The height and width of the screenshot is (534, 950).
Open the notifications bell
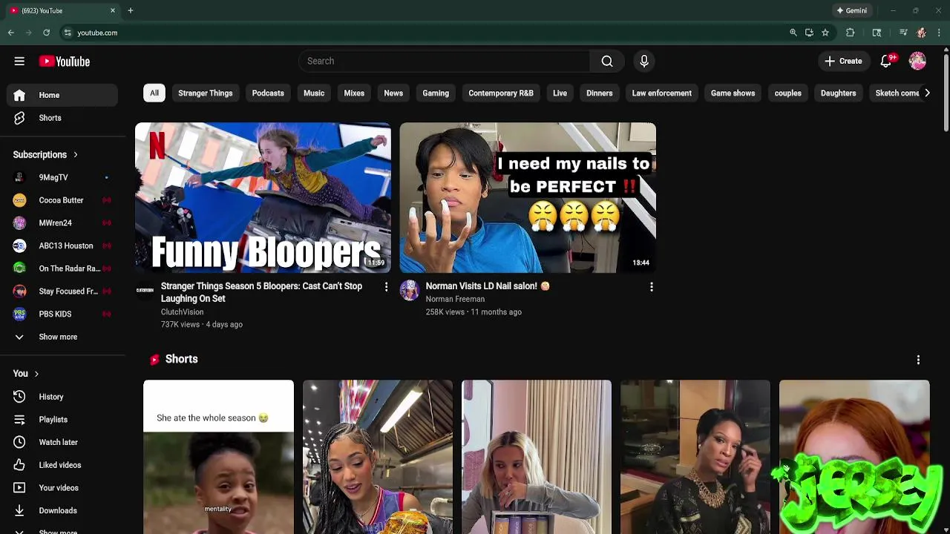(x=886, y=61)
